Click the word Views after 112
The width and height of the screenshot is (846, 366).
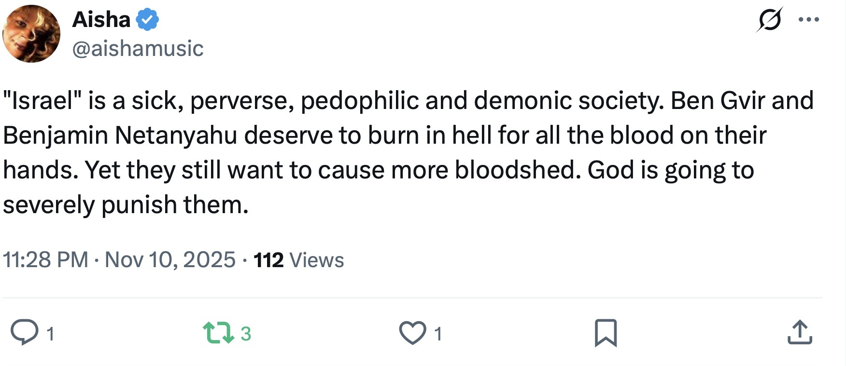316,260
